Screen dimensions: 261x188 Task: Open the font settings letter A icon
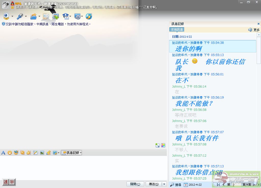click(x=3, y=153)
